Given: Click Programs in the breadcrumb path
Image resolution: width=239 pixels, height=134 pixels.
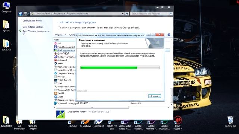Looking at the screenshot, I should click(x=58, y=13).
